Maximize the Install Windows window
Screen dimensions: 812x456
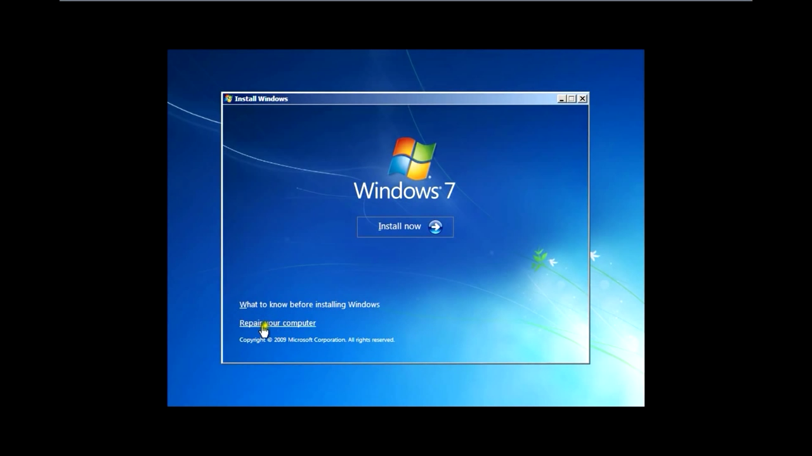(x=572, y=99)
